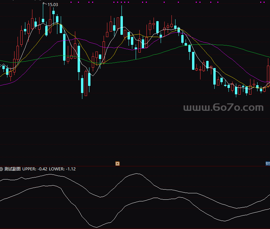Click the gray chevron icon beside 测试副图
The height and width of the screenshot is (229, 270).
coord(1,169)
